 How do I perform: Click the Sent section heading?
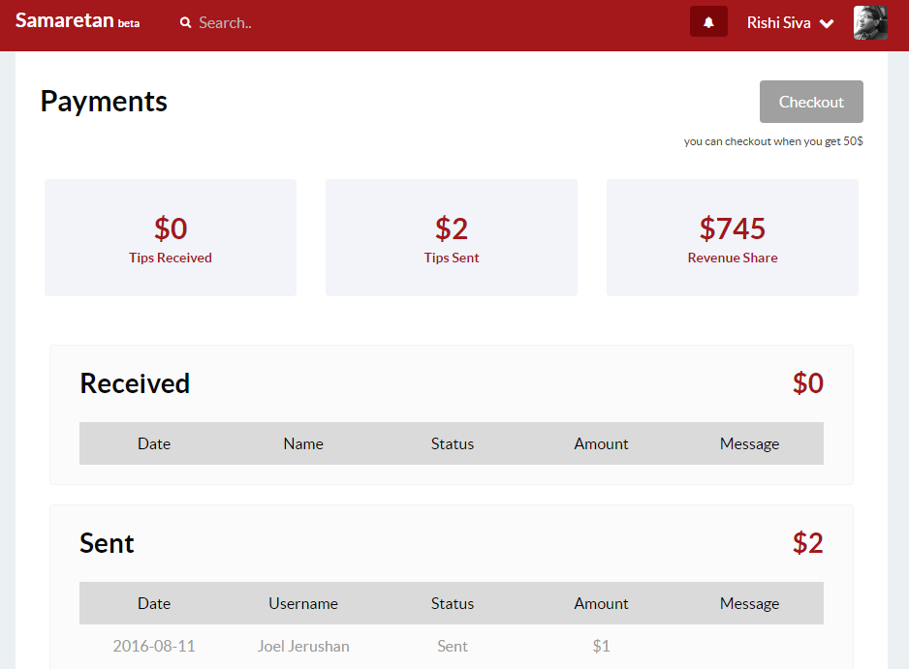pyautogui.click(x=107, y=543)
